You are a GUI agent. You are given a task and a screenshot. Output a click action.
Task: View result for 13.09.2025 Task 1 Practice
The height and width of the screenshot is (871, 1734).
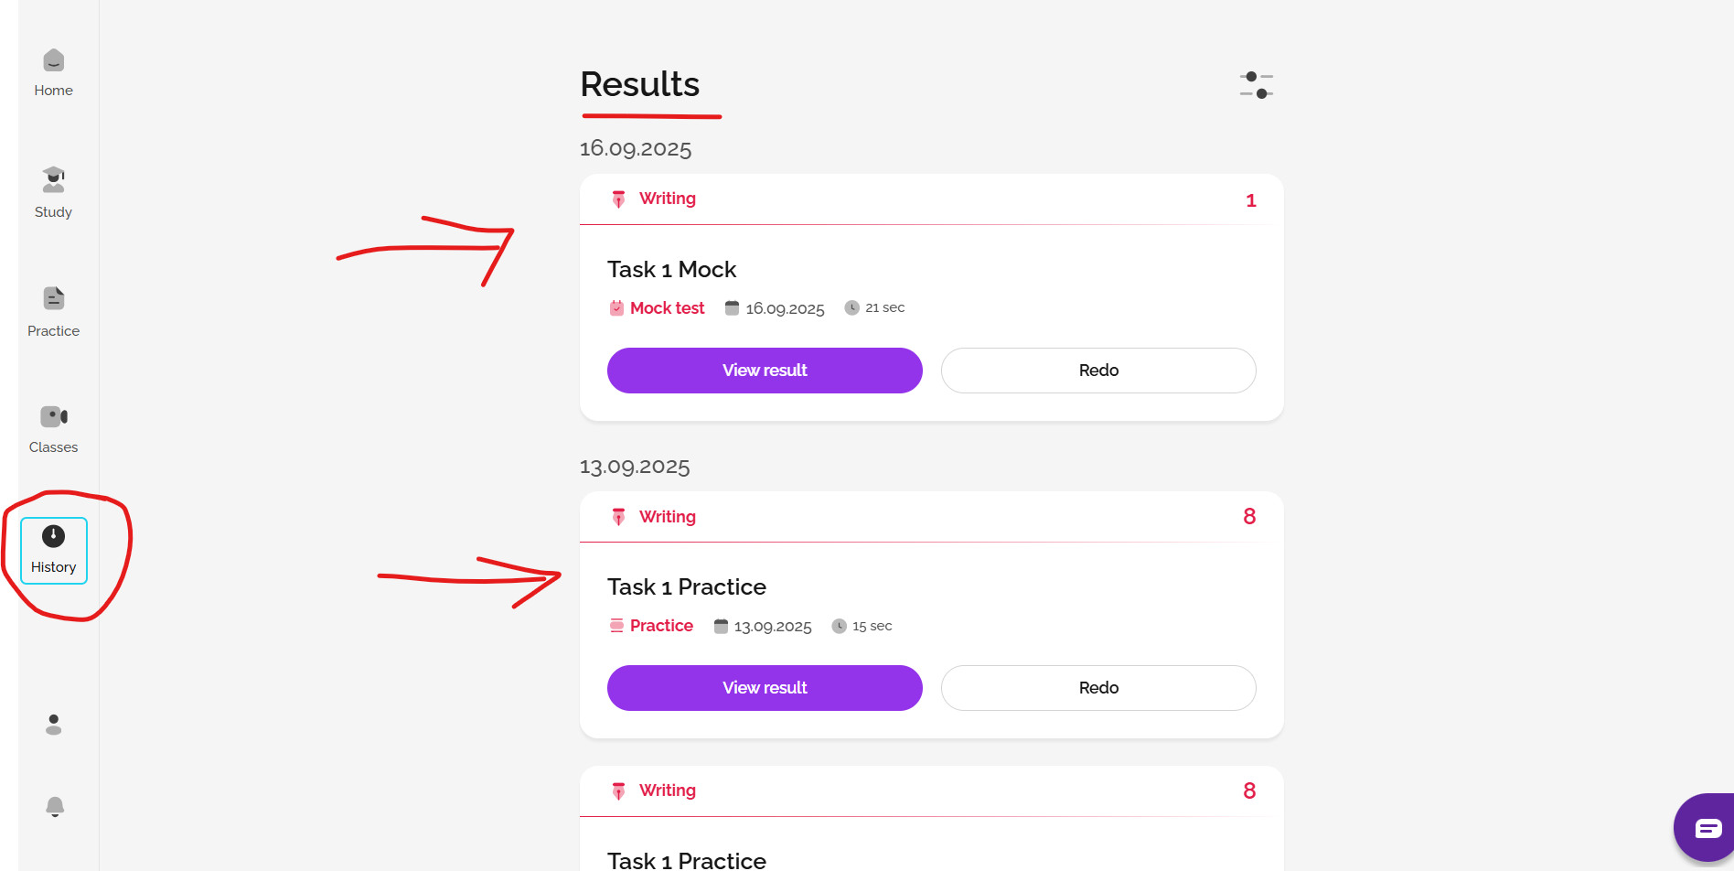pyautogui.click(x=765, y=688)
